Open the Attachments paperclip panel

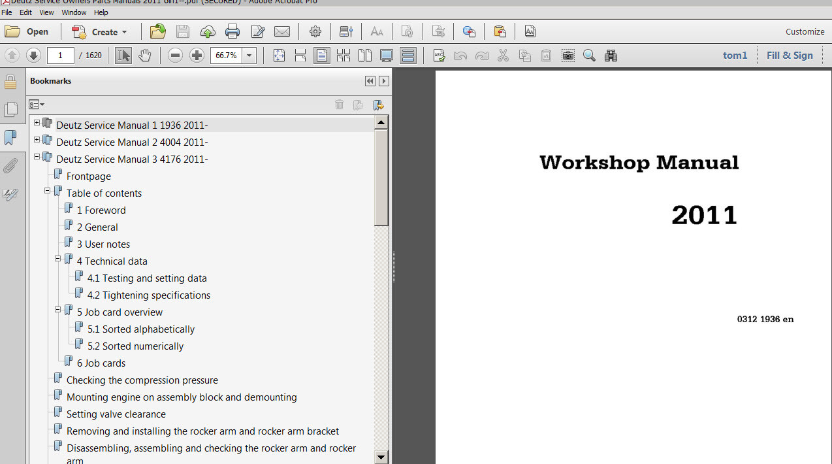pos(10,166)
